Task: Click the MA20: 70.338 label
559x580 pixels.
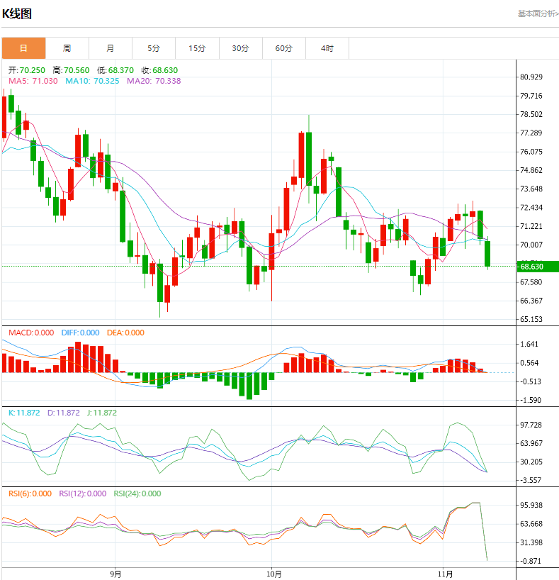Action: pyautogui.click(x=154, y=81)
